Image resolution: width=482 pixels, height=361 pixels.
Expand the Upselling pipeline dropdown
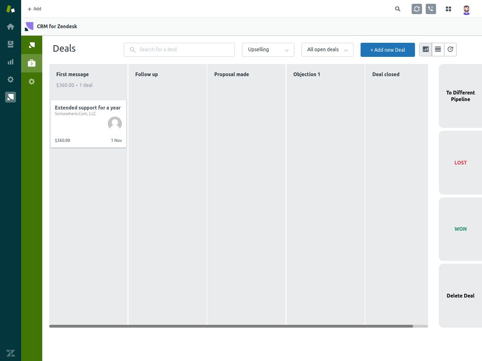point(268,50)
